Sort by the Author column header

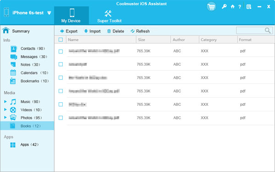179,40
